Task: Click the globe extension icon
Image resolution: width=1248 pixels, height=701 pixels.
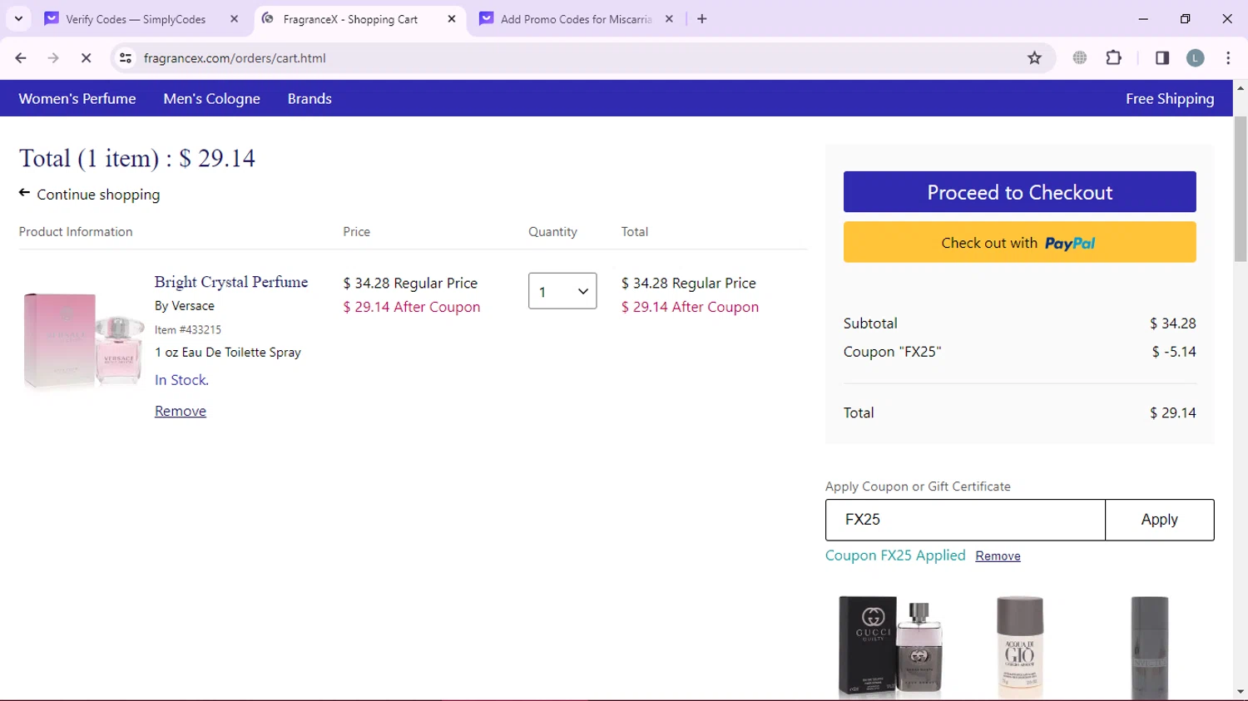Action: tap(1080, 57)
